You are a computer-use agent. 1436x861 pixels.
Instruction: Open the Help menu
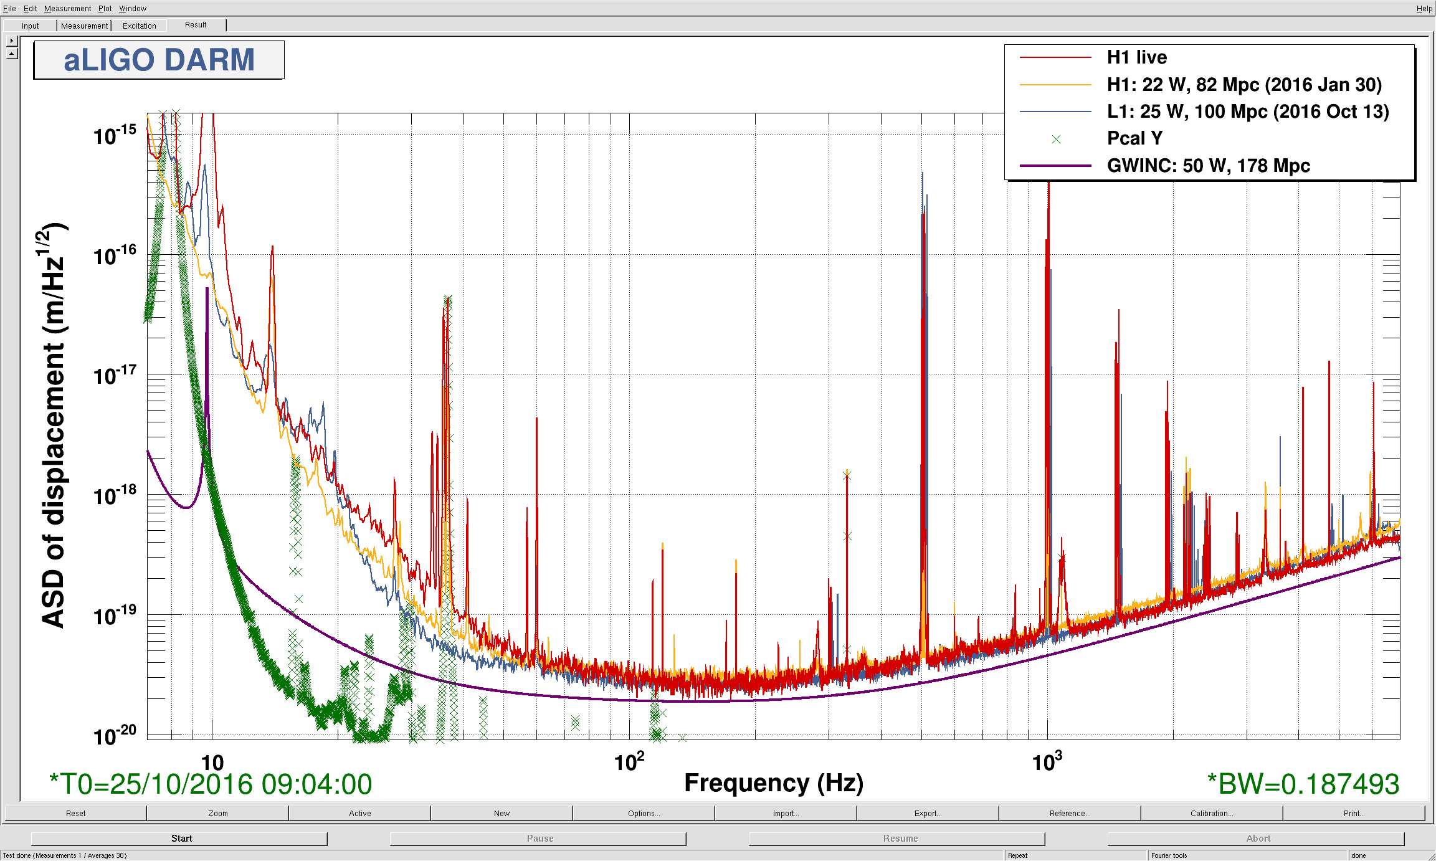1424,8
